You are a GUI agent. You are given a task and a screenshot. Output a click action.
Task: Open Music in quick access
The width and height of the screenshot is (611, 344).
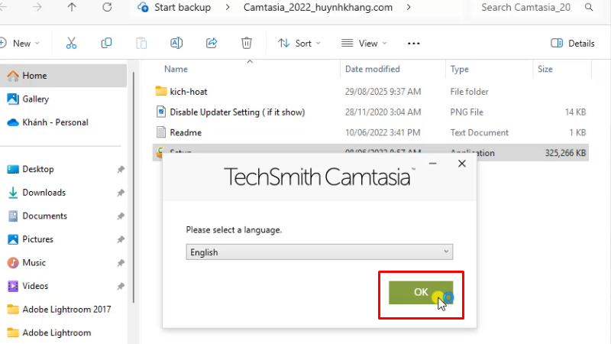(x=34, y=263)
